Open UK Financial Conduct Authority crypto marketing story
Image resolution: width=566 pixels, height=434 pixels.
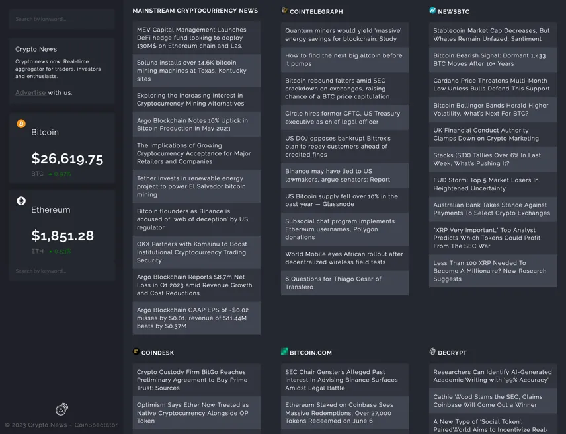click(493, 134)
